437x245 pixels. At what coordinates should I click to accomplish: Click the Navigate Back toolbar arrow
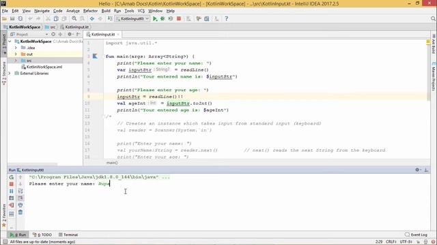click(92, 18)
